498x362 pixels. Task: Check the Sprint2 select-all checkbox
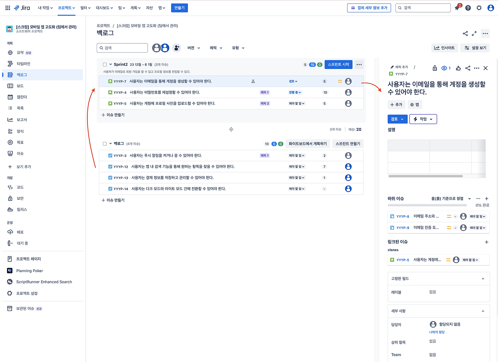[x=105, y=65]
